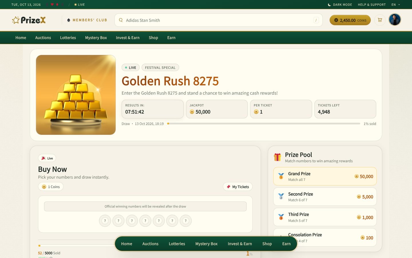This screenshot has height=258, width=412.
Task: Select the Grand Prize 50,000 card
Action: tap(325, 176)
